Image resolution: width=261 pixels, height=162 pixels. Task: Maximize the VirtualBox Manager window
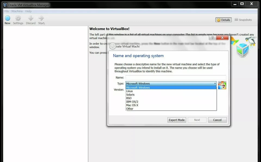242,4
